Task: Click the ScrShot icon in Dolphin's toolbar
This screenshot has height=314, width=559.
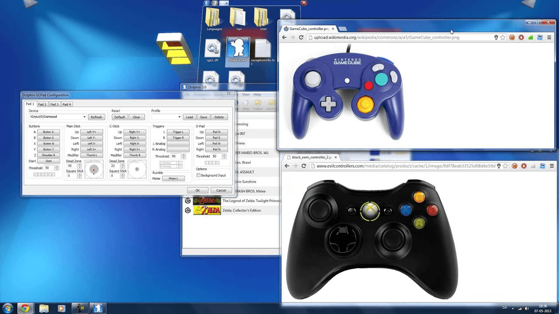Action: click(x=272, y=103)
